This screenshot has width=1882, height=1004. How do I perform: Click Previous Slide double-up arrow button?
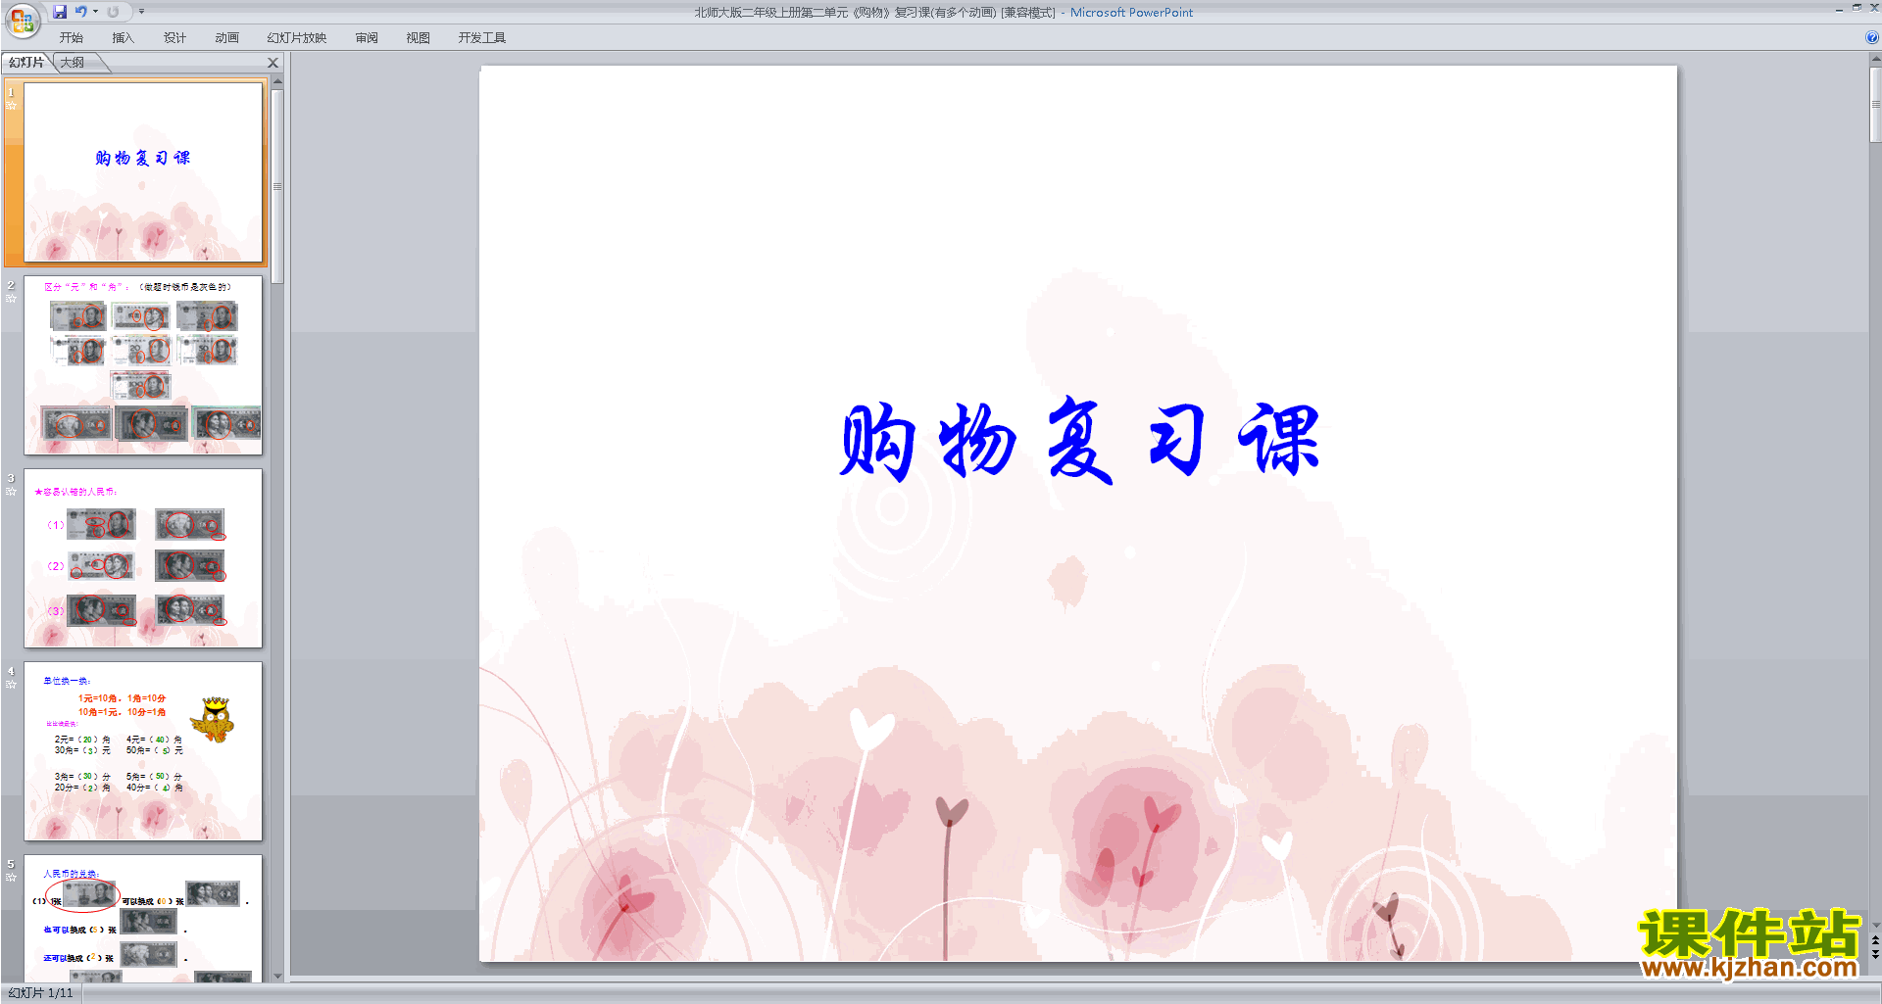(x=1875, y=940)
